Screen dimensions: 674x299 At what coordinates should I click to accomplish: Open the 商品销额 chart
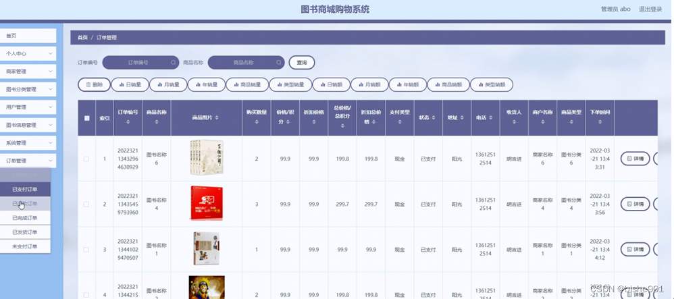(448, 84)
